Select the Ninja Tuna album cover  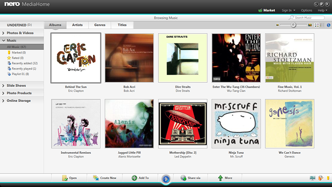[x=236, y=123]
